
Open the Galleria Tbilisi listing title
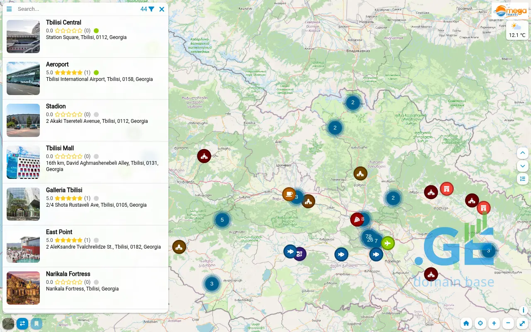tap(64, 190)
